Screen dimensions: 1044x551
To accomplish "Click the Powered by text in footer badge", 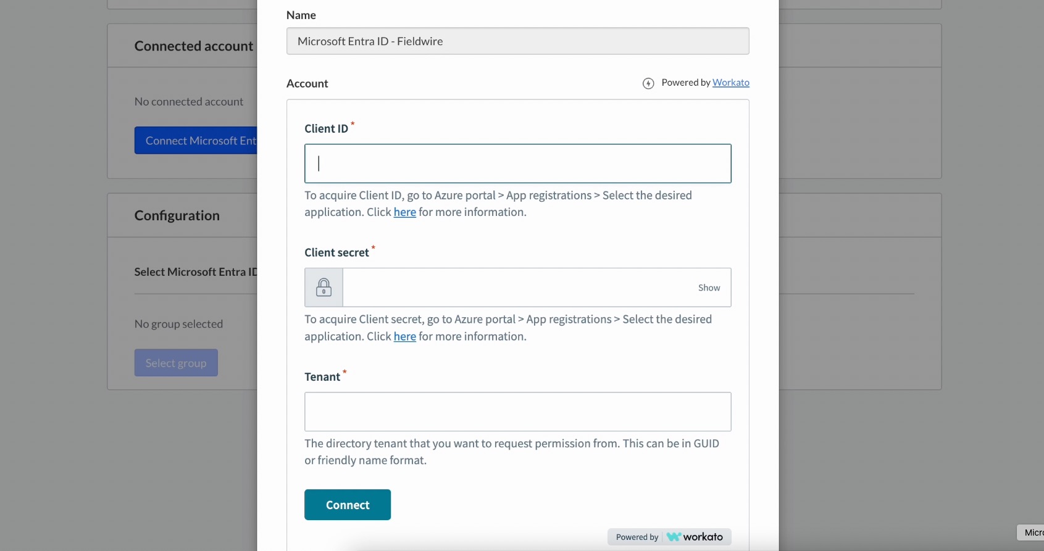I will [637, 537].
